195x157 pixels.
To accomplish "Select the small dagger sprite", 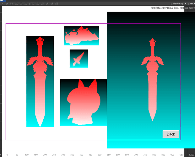I will [x=79, y=59].
